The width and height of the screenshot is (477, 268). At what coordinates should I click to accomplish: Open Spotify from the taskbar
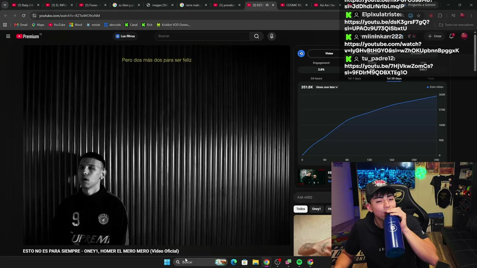pos(299,262)
